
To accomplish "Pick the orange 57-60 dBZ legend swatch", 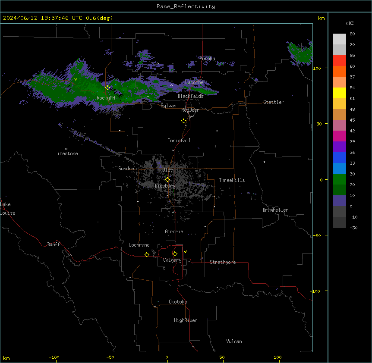I will coord(339,71).
